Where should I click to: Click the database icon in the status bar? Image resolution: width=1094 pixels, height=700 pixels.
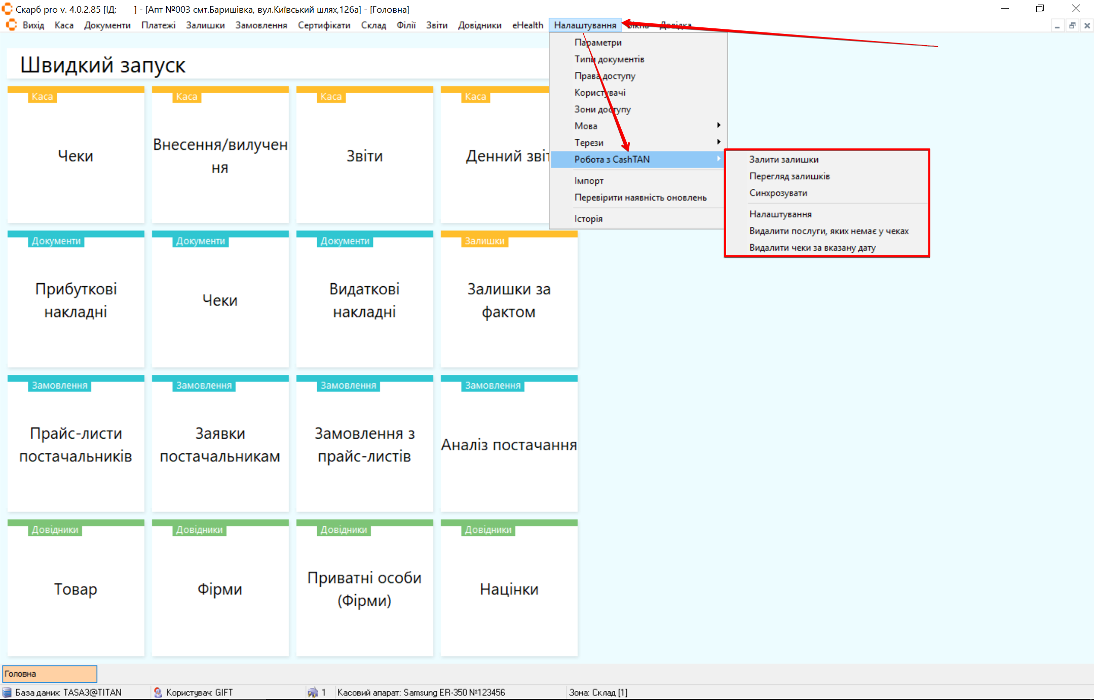pyautogui.click(x=7, y=692)
